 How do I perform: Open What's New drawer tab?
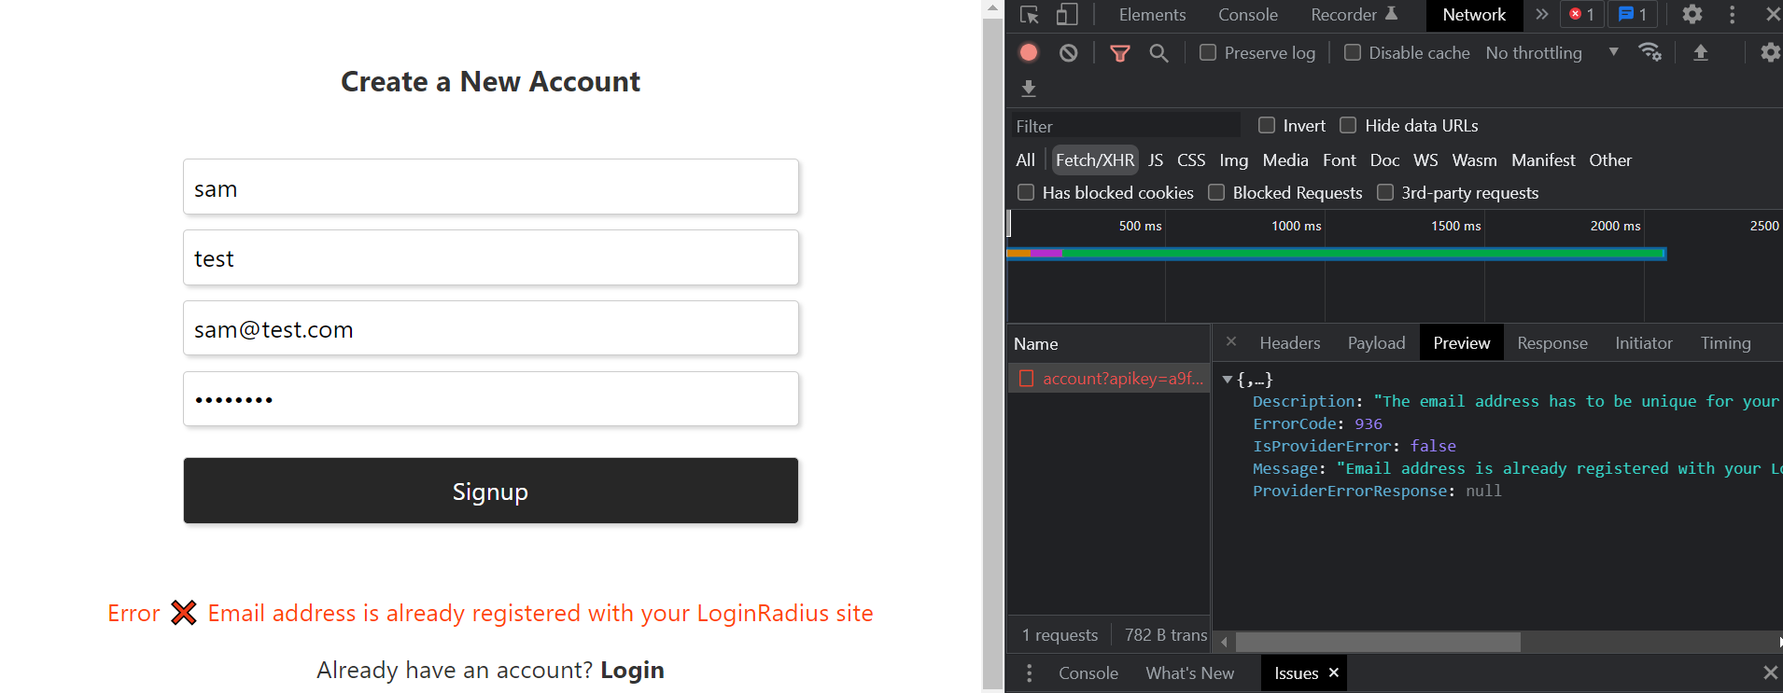pos(1189,673)
